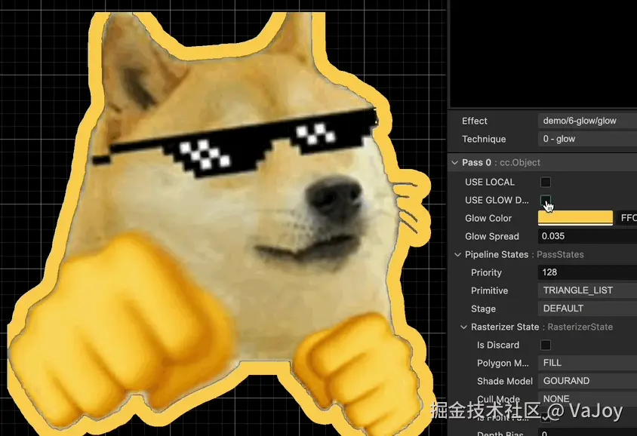Collapse the Rasterizer State section
The width and height of the screenshot is (637, 436).
(464, 327)
